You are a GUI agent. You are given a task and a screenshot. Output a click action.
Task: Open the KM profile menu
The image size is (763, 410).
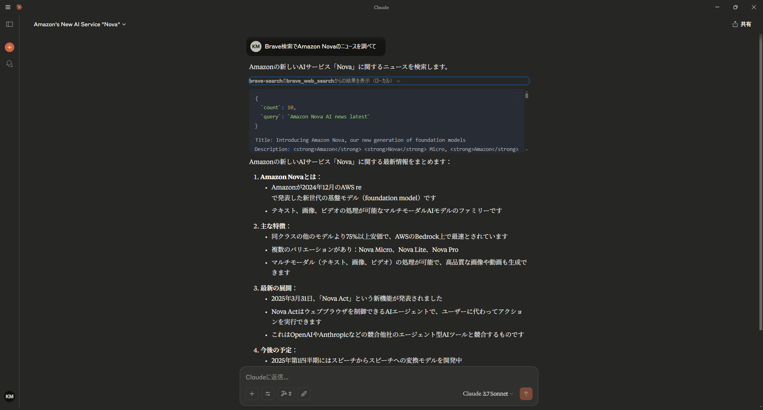tap(10, 396)
